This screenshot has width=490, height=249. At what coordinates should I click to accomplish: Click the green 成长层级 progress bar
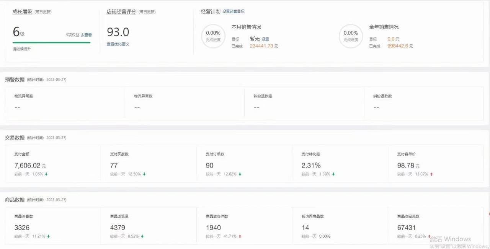(52, 42)
